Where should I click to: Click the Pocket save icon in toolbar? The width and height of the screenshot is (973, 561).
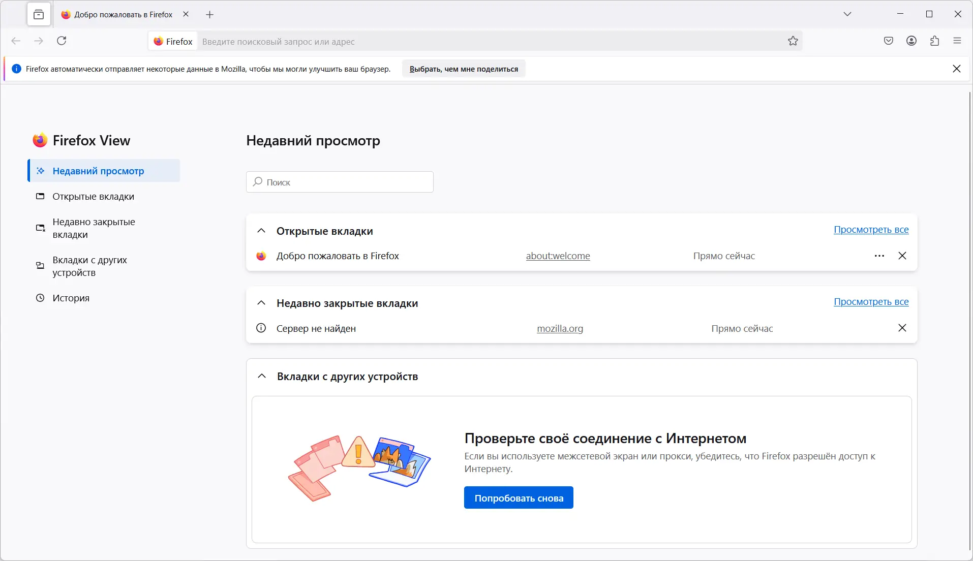889,41
